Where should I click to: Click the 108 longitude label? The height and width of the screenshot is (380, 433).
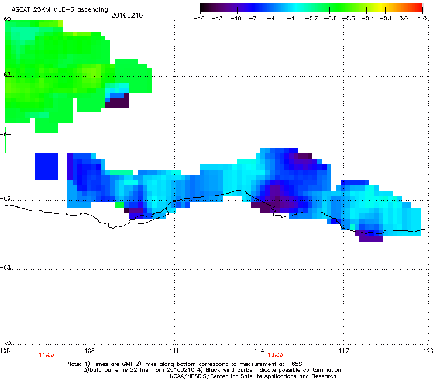tap(90, 351)
